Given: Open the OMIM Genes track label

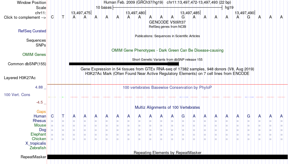Looking at the screenshot, I should (34, 55).
